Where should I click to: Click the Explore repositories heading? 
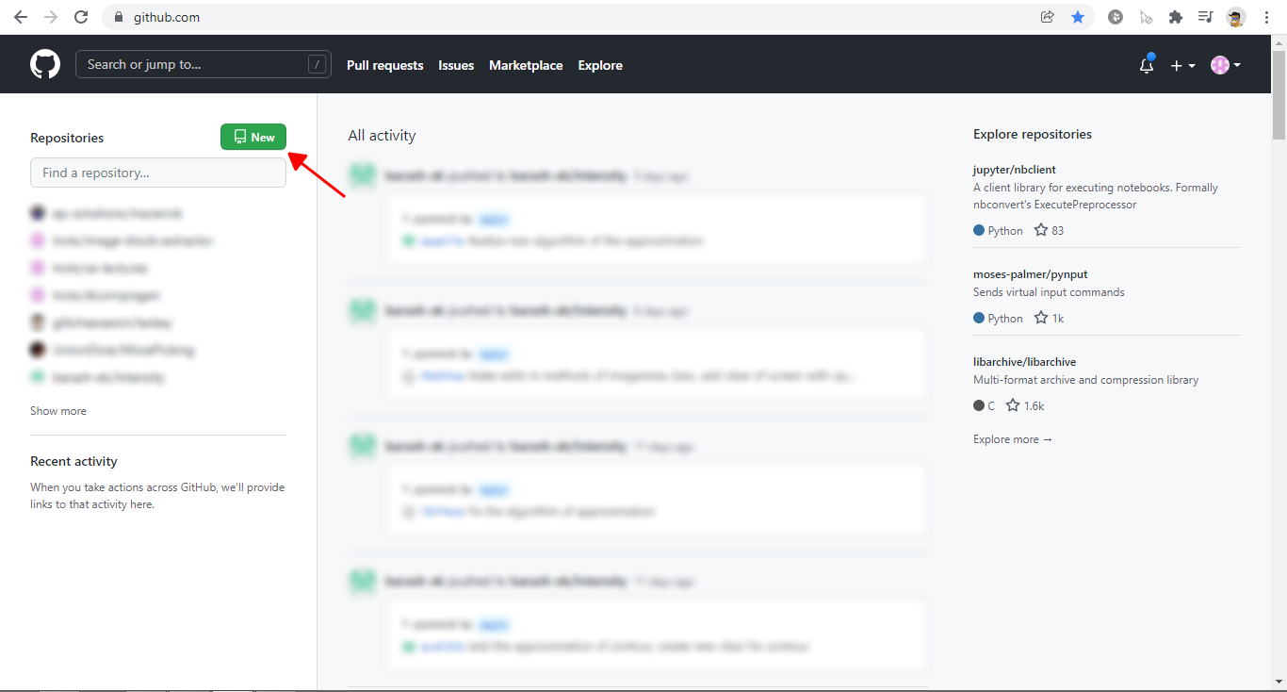pos(1033,134)
